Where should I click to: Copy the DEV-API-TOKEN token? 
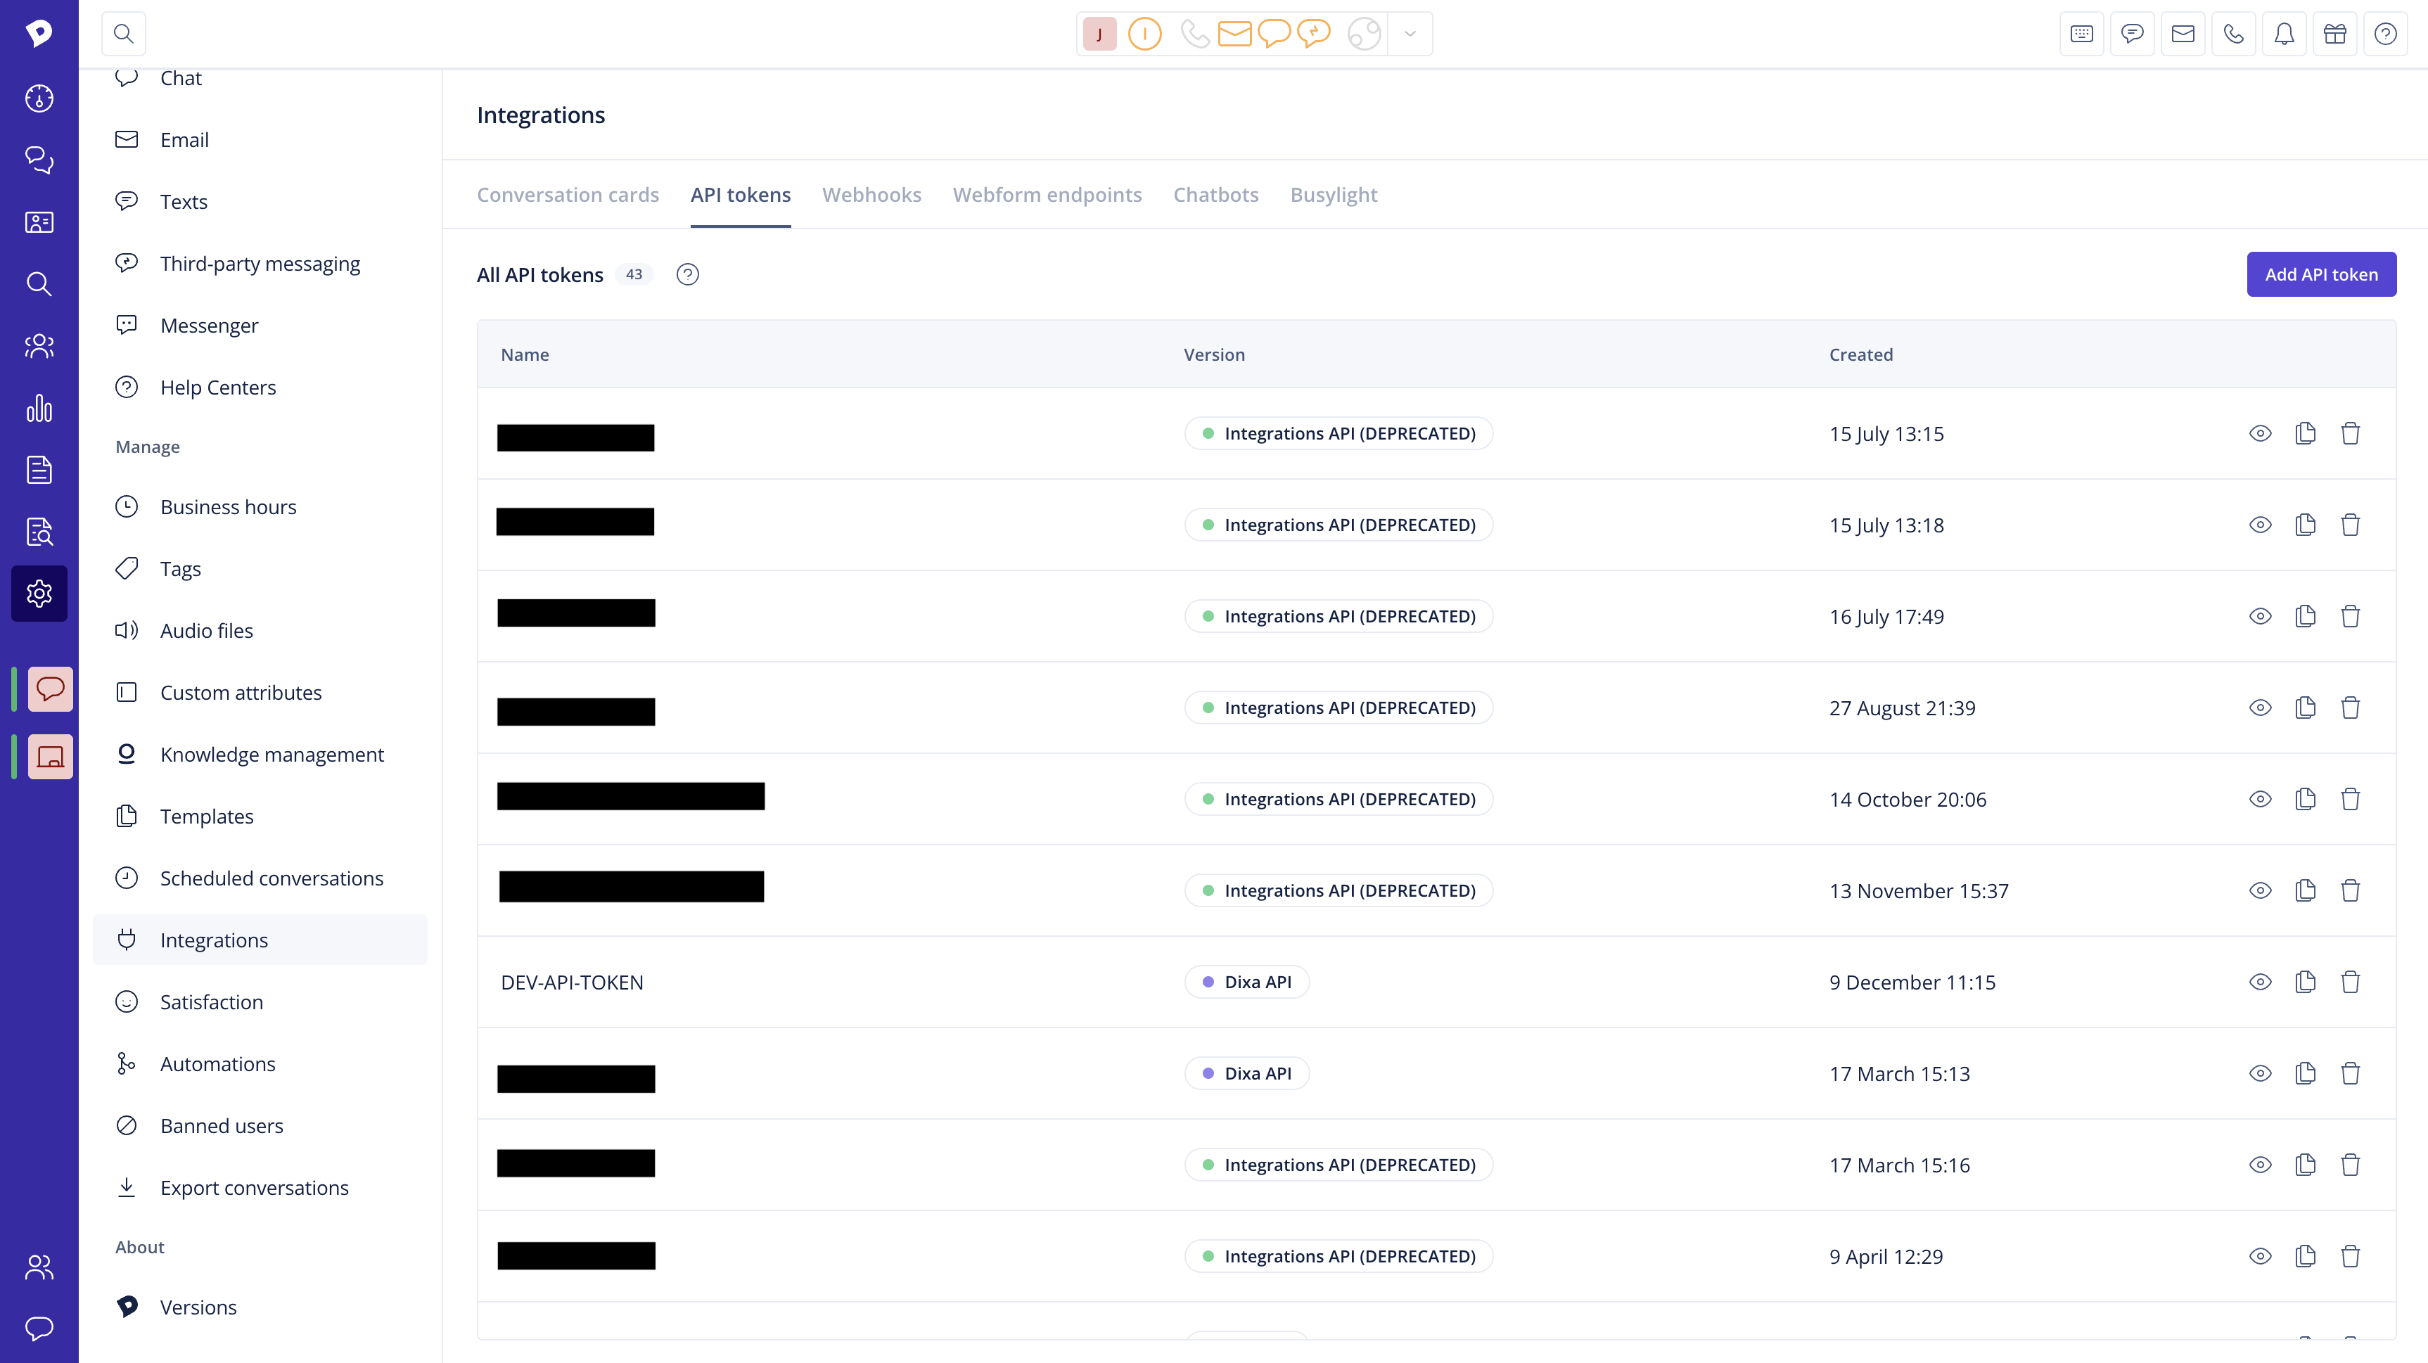point(2306,983)
